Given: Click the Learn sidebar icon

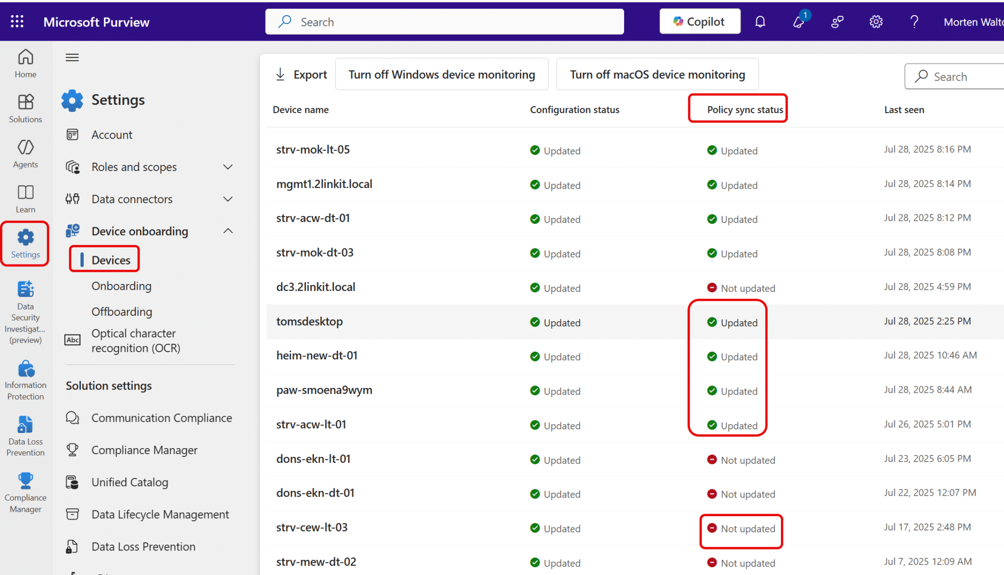Looking at the screenshot, I should pyautogui.click(x=25, y=198).
